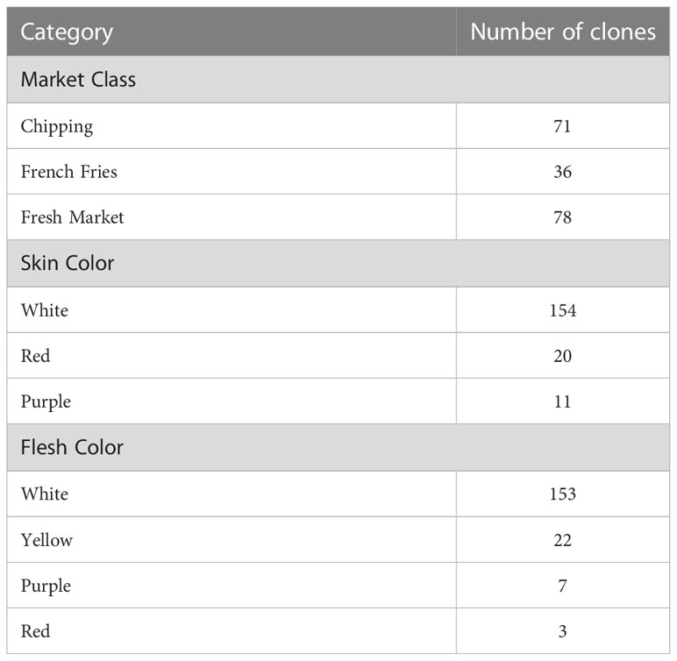Image resolution: width=677 pixels, height=661 pixels.
Task: Click the French Fries row label
Action: click(x=68, y=172)
